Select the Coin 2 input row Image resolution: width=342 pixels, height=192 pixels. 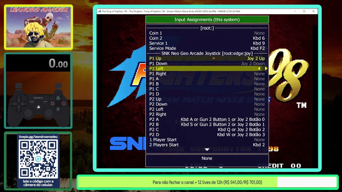[x=207, y=38]
